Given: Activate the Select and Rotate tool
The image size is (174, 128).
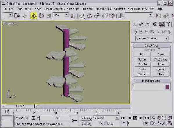Looking at the screenshot, I should [41, 16].
